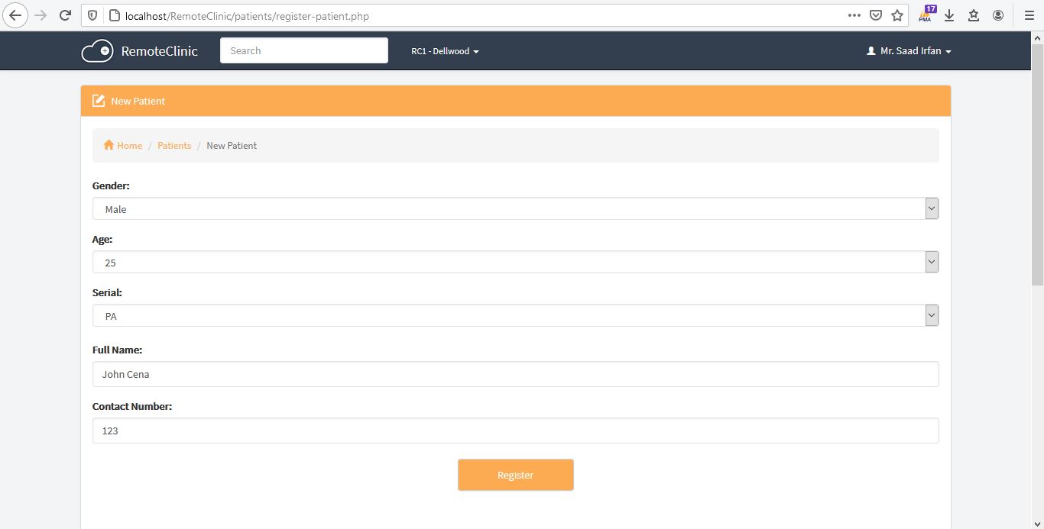
Task: Click the Full Name field with John Cena
Action: click(515, 374)
